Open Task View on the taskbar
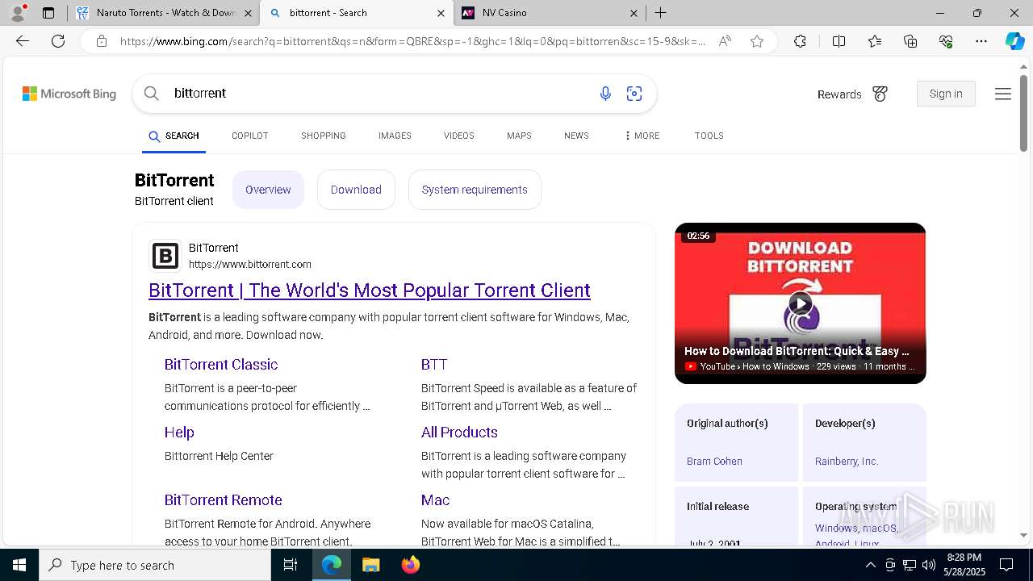The image size is (1033, 581). [291, 565]
